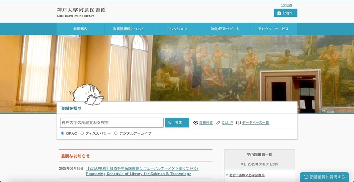Open the 総合・国際文化学図書館 library link

pyautogui.click(x=247, y=175)
